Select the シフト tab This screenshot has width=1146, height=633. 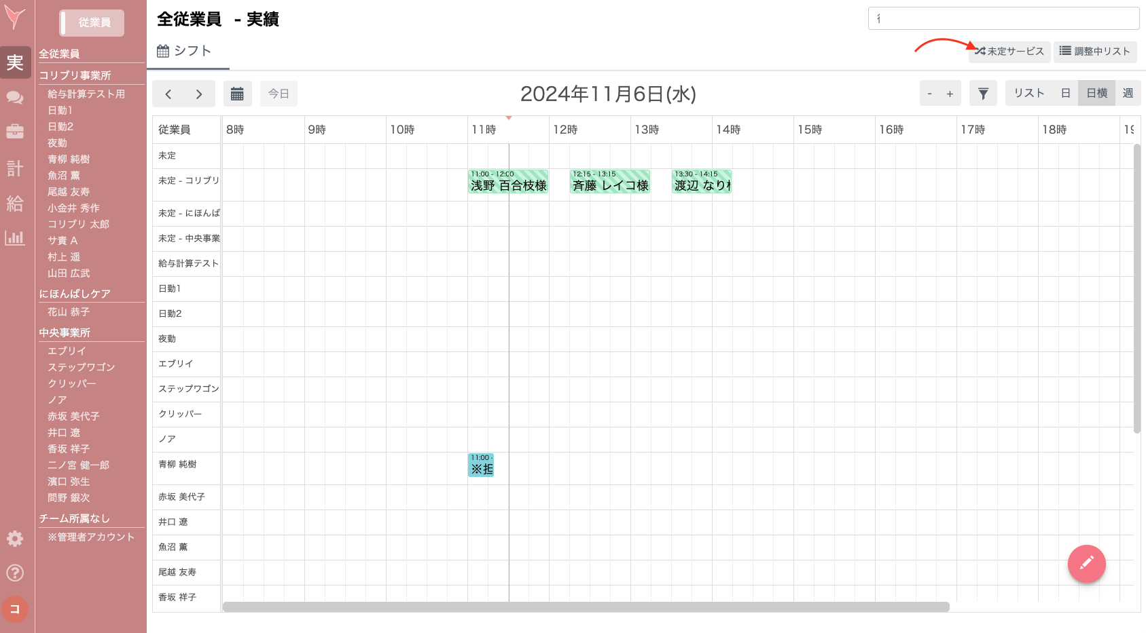coord(185,51)
